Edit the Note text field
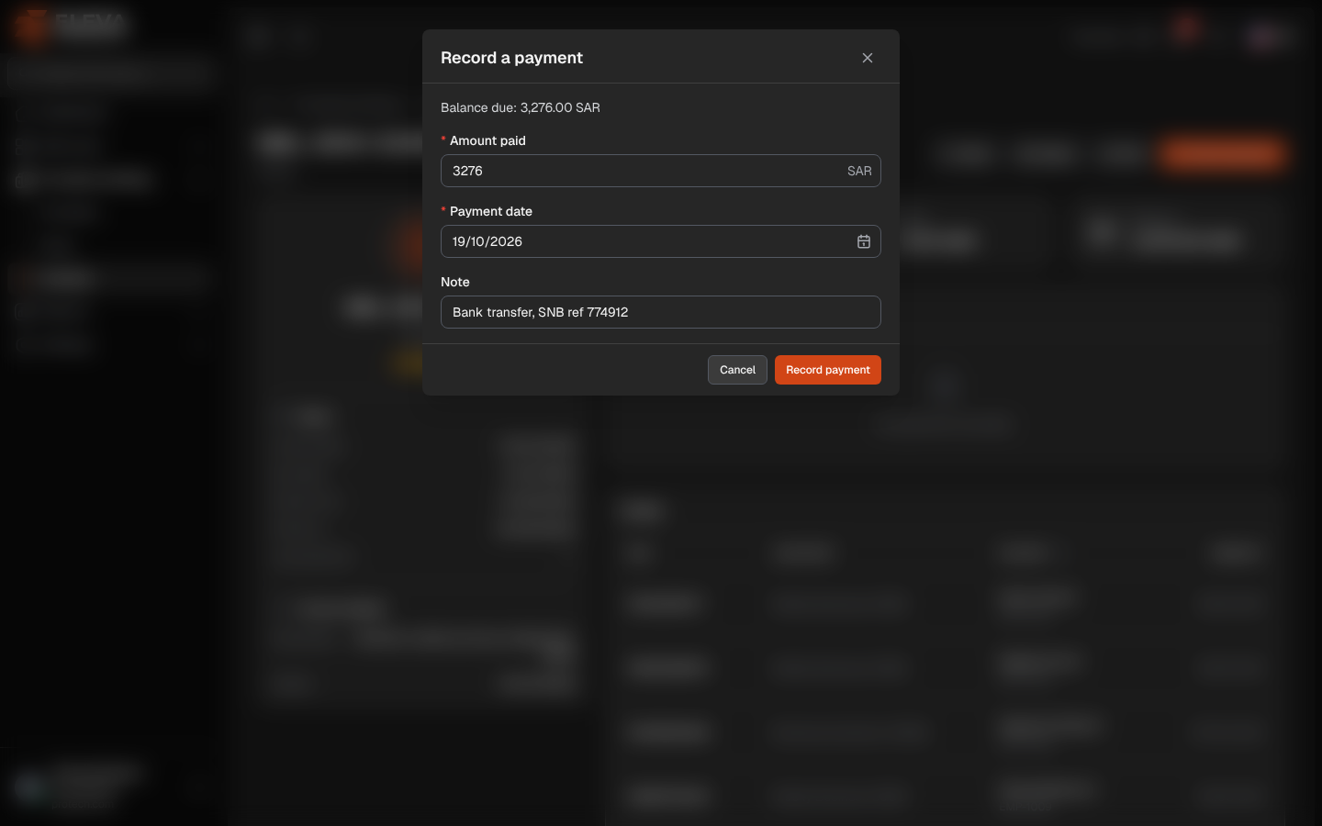This screenshot has height=826, width=1322. 661,312
